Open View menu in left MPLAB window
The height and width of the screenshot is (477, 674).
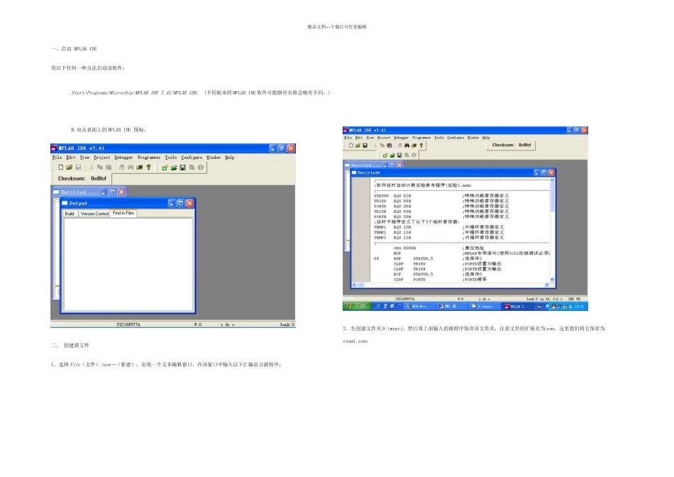84,158
